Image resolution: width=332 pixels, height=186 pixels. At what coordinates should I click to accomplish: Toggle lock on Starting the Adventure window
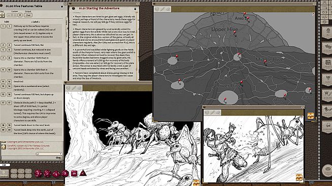[135, 9]
